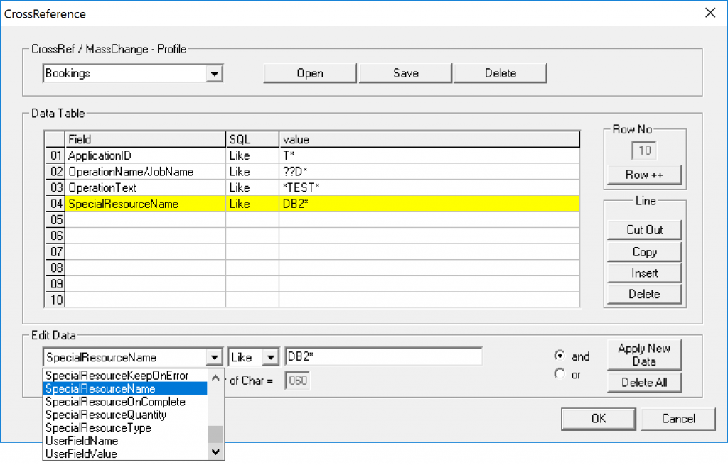Delete the selected line
728x465 pixels.
[x=643, y=294]
